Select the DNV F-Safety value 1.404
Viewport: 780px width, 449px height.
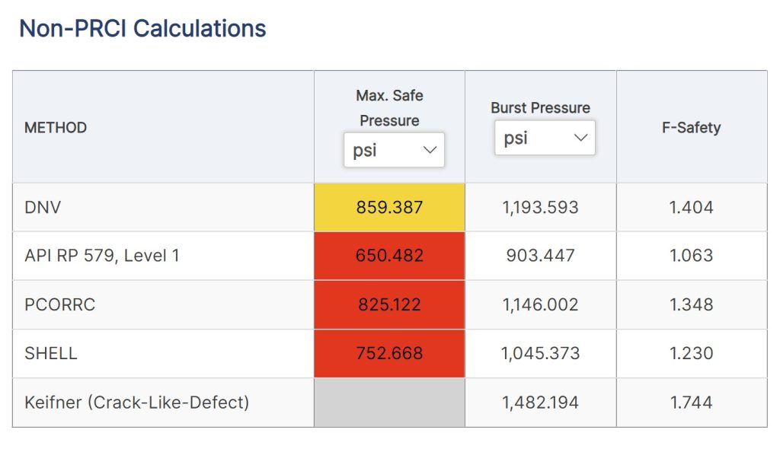692,206
